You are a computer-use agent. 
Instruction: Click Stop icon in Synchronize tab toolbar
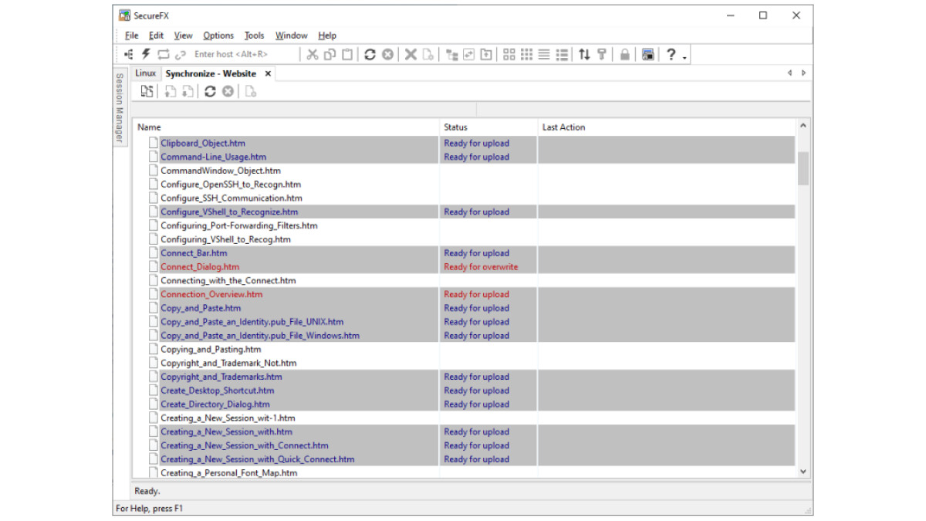[x=228, y=91]
